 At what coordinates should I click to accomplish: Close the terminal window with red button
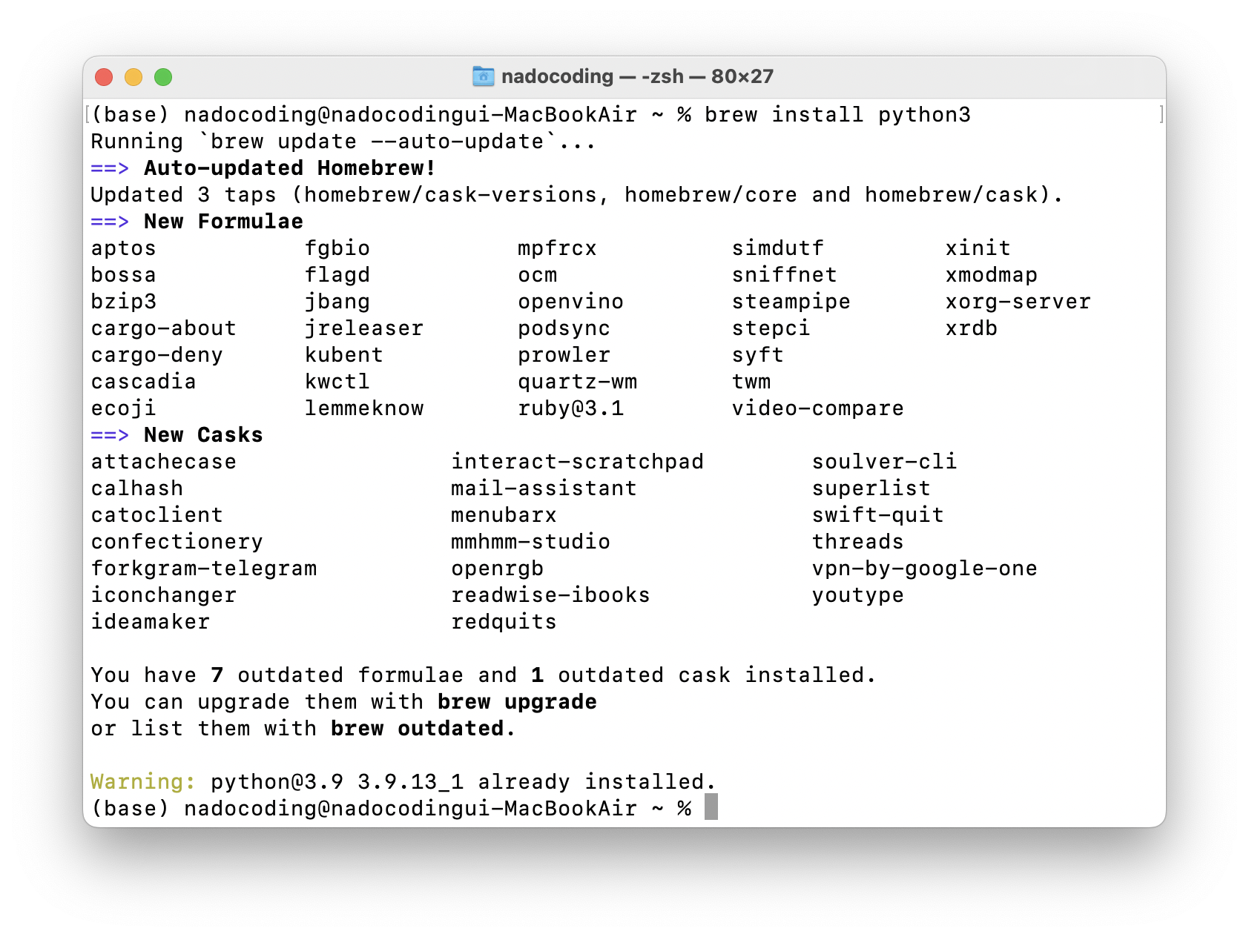[x=104, y=77]
